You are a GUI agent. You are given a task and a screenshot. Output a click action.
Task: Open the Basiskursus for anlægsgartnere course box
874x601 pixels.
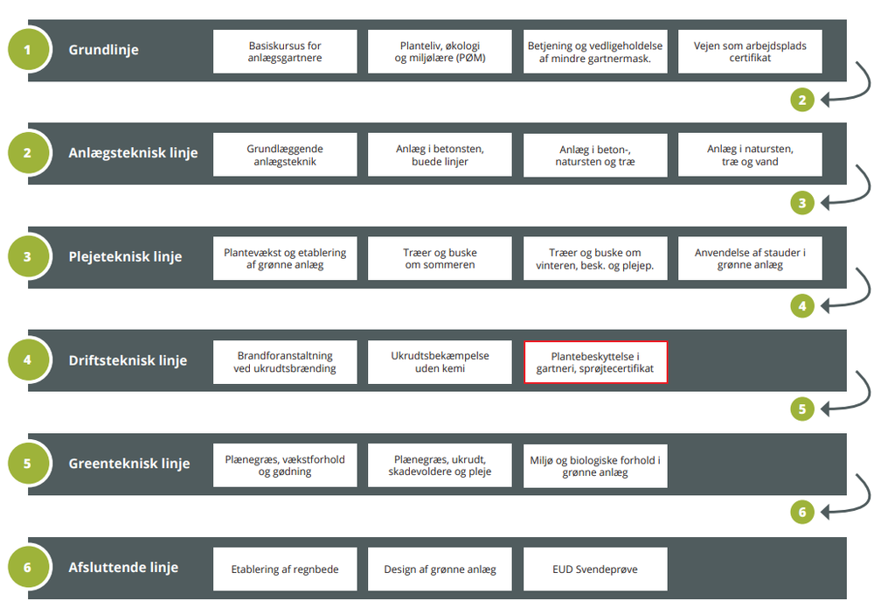click(285, 52)
